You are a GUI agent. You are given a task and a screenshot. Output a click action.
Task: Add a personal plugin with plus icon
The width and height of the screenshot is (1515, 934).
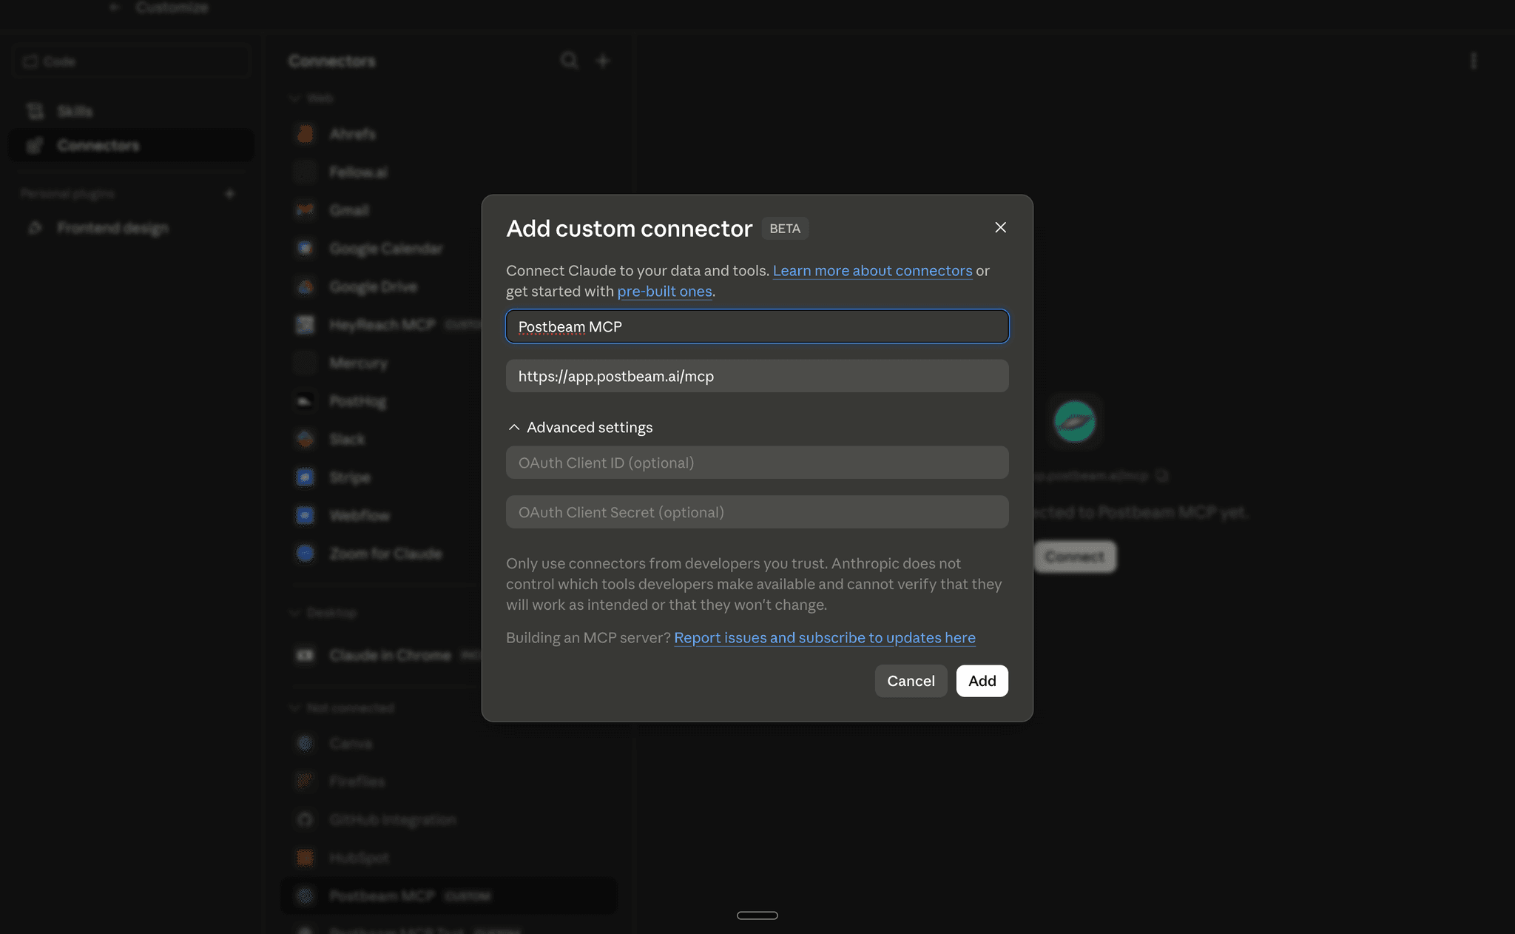229,194
